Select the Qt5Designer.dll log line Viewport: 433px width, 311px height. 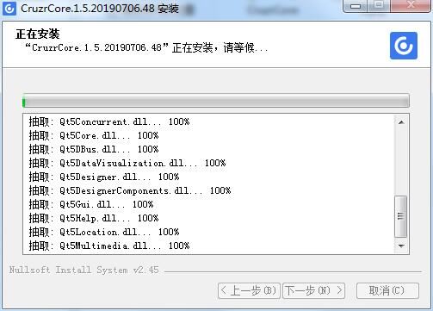[x=104, y=177]
